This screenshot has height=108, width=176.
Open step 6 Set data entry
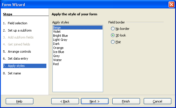[16, 58]
